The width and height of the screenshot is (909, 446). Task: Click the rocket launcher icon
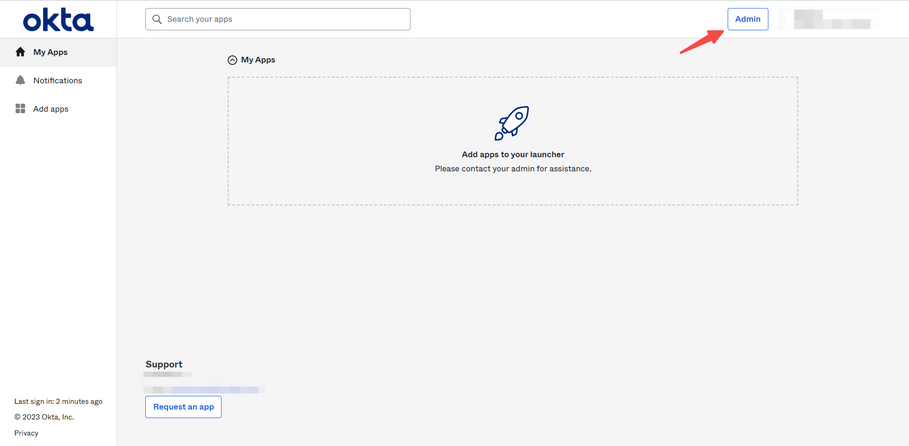(x=512, y=123)
